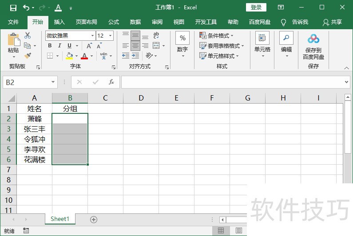Open Format as Table dropdown
This screenshot has height=236, width=353.
(222, 46)
